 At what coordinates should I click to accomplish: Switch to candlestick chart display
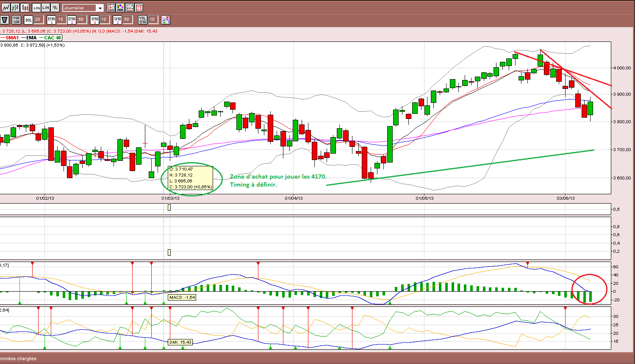pyautogui.click(x=25, y=8)
